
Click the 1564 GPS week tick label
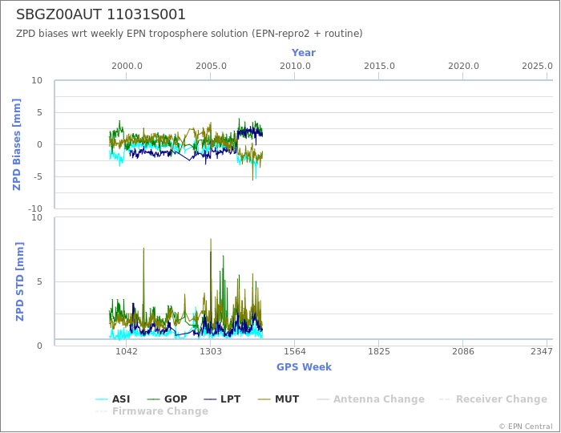pyautogui.click(x=295, y=351)
